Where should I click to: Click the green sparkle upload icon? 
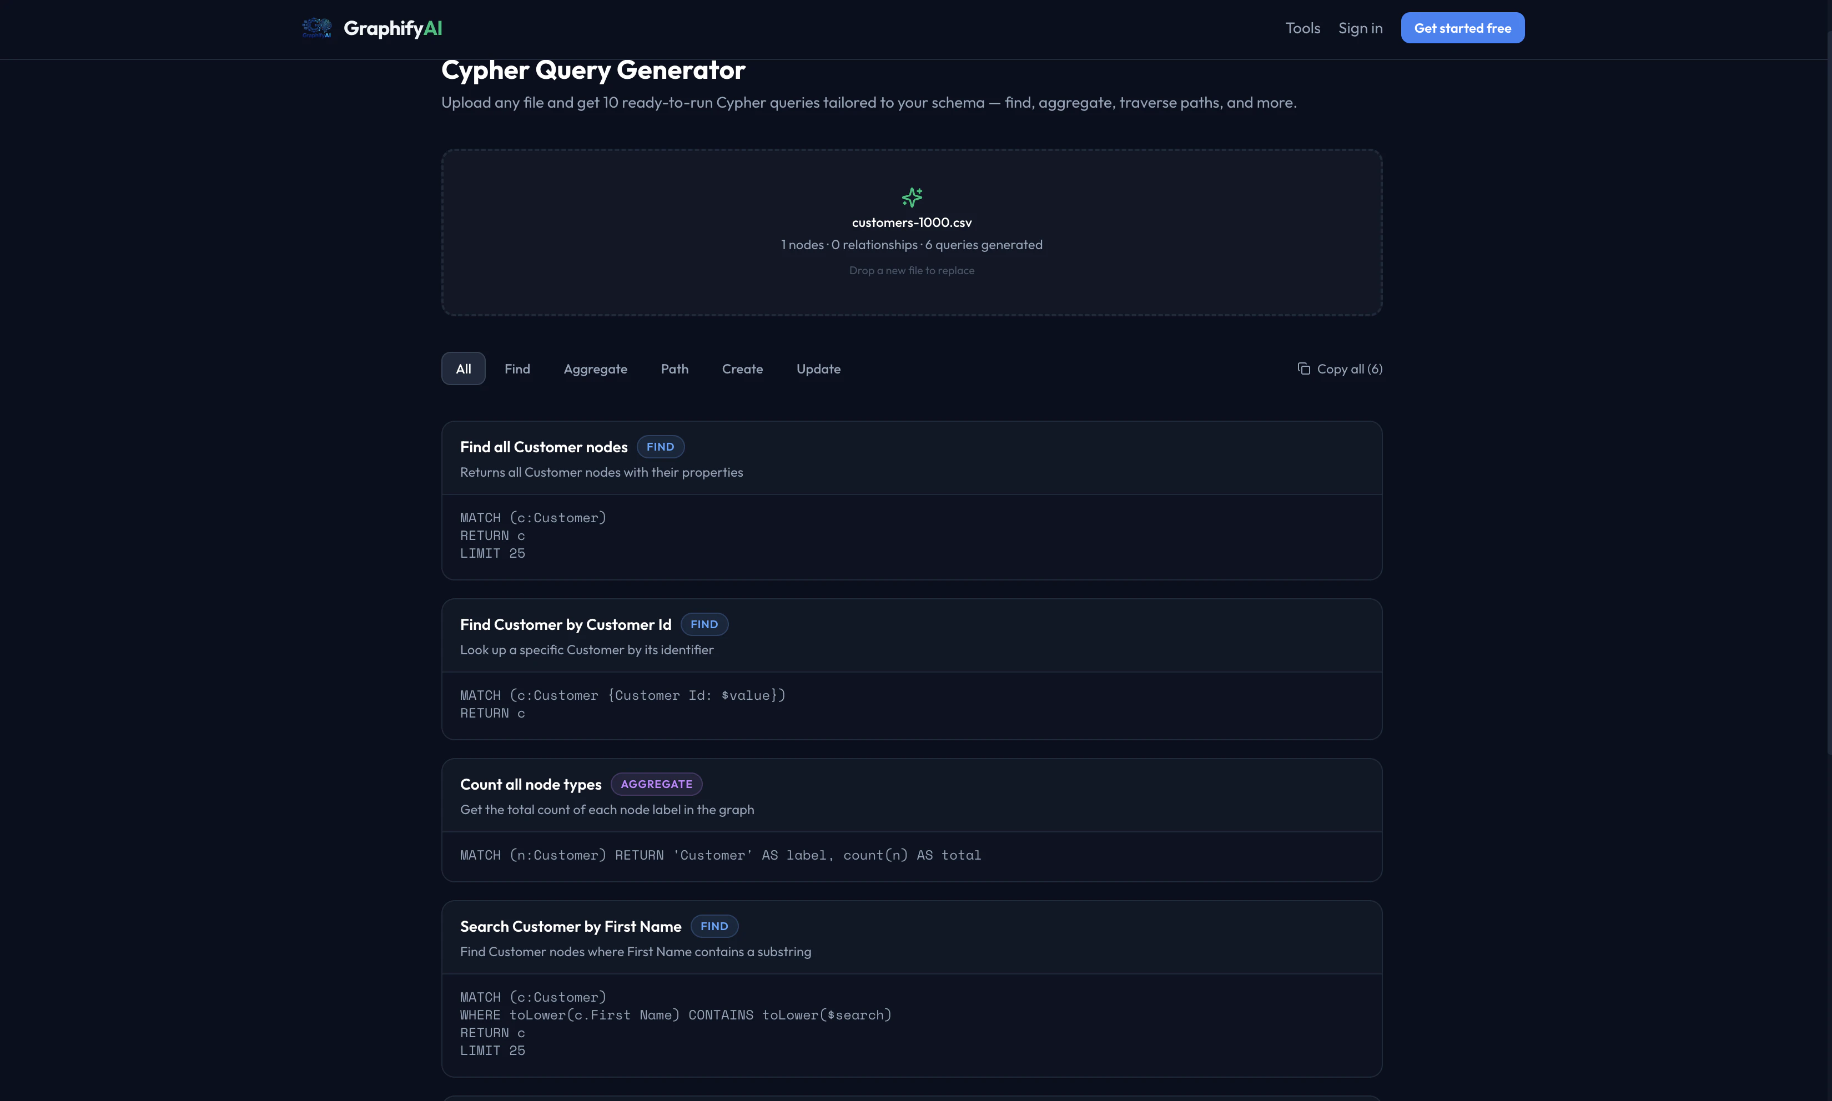911,196
